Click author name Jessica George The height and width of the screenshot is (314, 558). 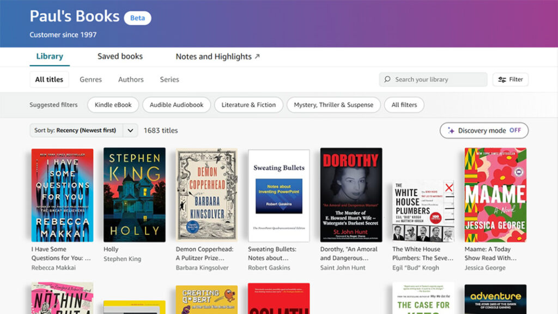pos(485,268)
